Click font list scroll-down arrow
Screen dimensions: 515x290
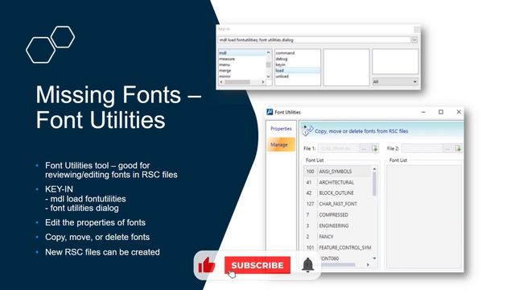[374, 259]
